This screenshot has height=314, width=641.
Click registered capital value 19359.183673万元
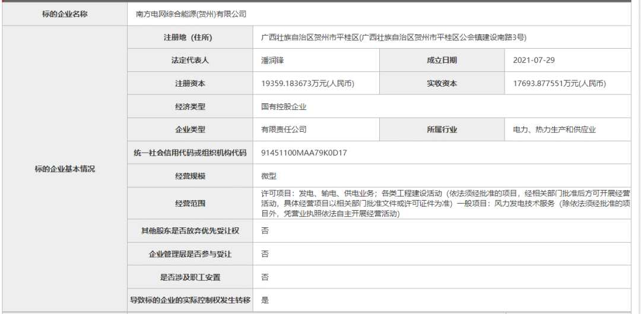(307, 84)
